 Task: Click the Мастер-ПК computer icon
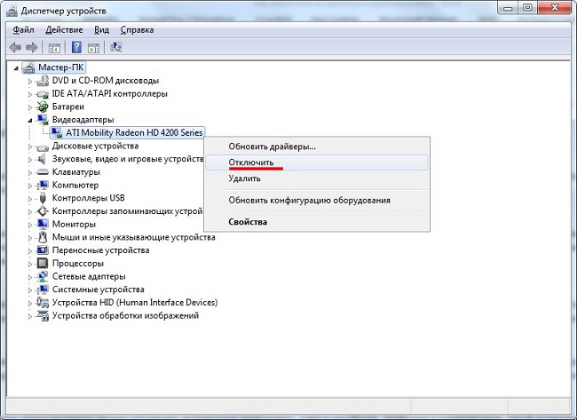(28, 67)
